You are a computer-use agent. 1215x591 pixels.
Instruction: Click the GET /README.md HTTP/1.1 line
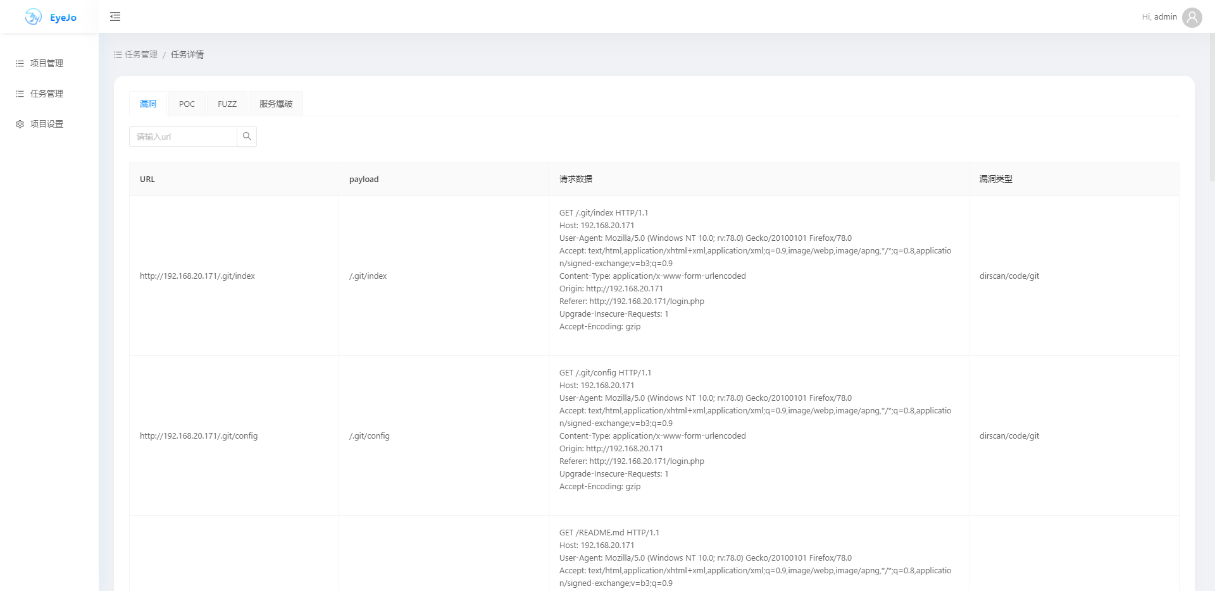609,533
